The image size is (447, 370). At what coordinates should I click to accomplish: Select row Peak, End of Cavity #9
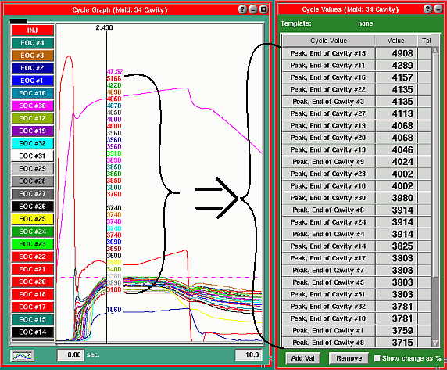[x=356, y=162]
